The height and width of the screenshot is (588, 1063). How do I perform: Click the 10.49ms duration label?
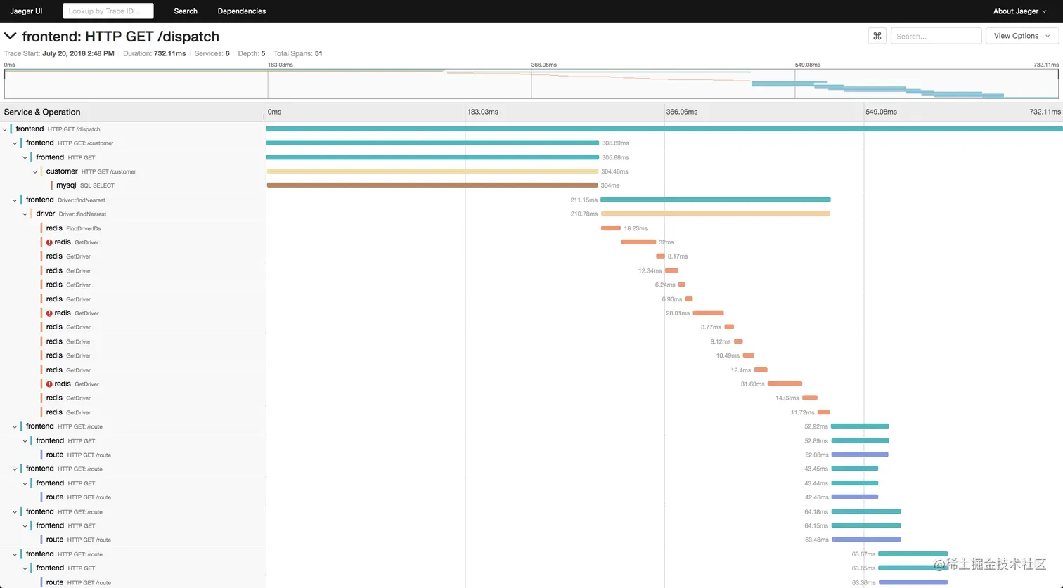click(x=728, y=355)
